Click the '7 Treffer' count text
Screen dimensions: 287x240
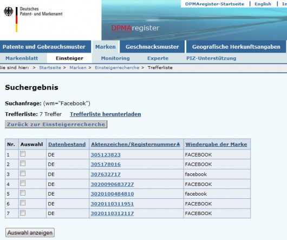pyautogui.click(x=50, y=114)
